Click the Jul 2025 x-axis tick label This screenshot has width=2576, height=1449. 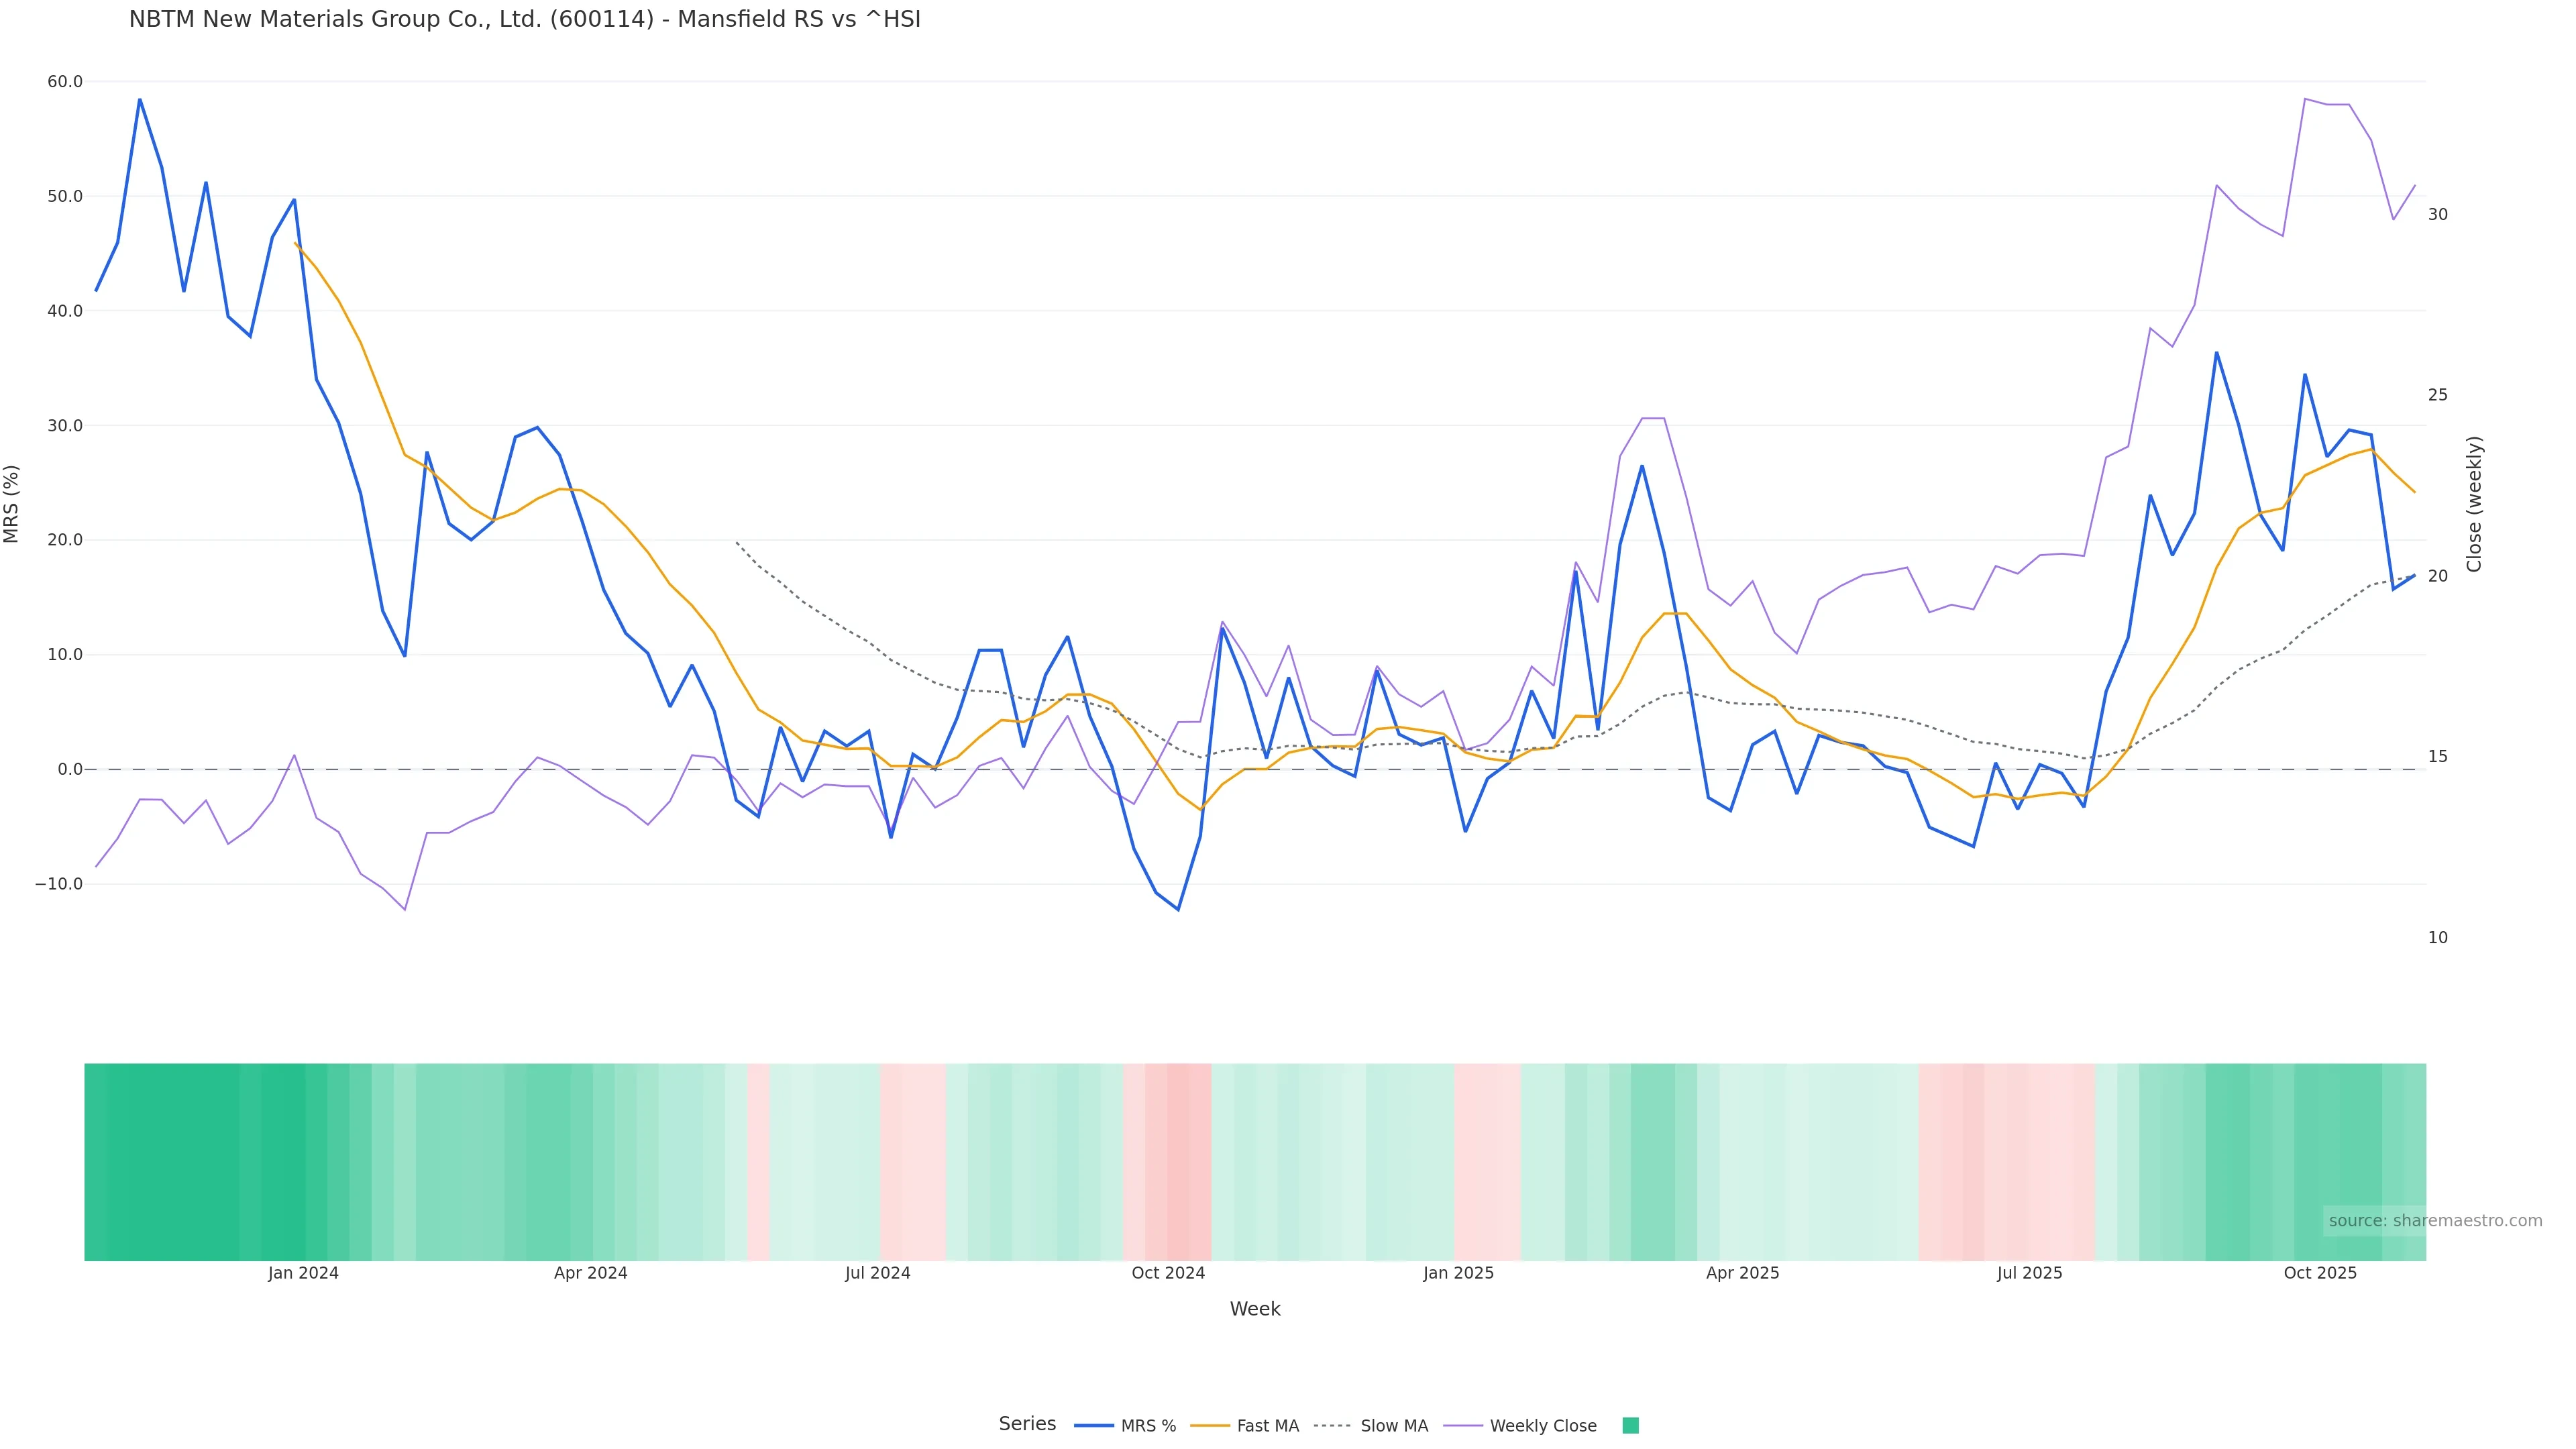(x=2029, y=1273)
